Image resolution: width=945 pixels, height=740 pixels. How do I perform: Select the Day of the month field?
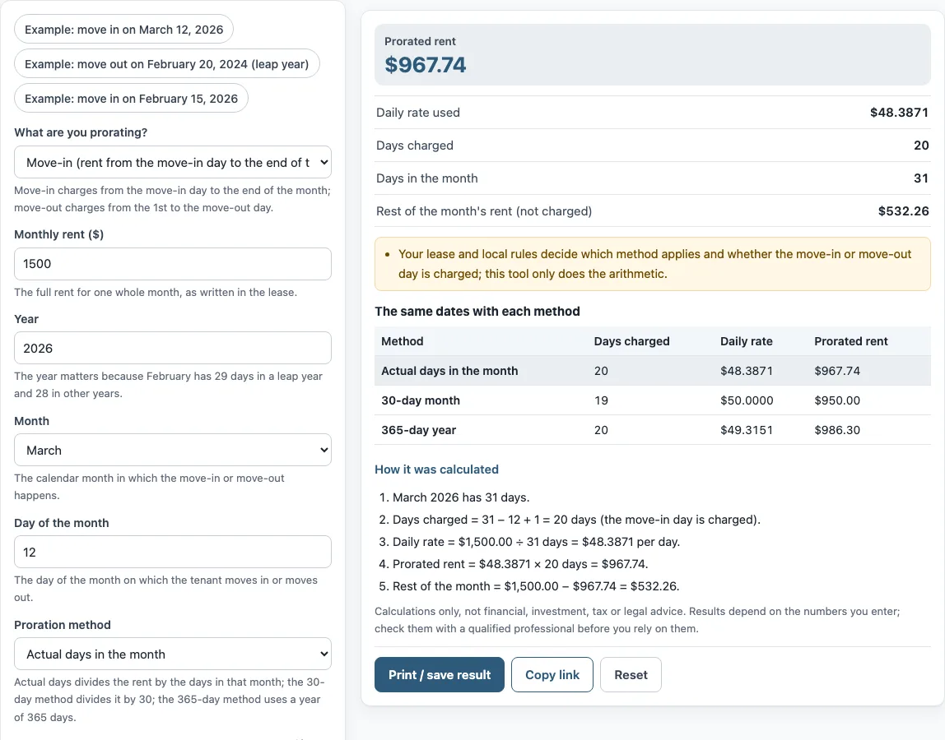click(173, 552)
